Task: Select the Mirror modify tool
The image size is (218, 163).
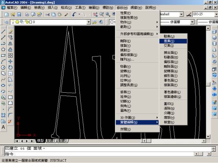Action: (10, 44)
